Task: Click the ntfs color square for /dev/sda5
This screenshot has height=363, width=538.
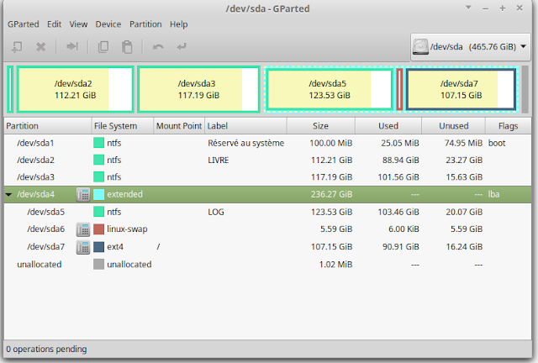Action: click(x=99, y=212)
